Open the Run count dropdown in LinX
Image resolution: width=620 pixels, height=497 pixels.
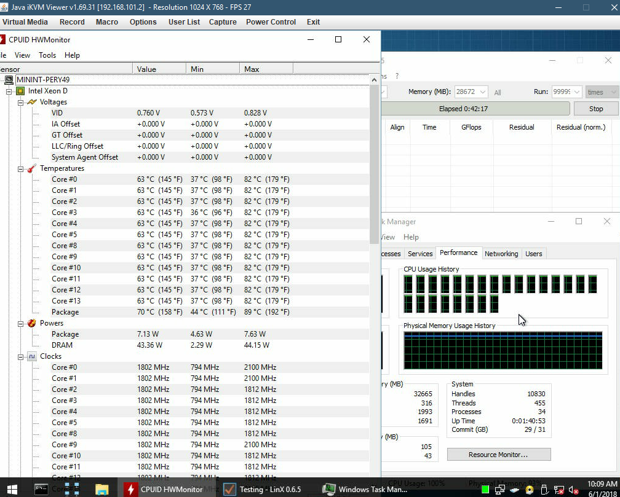[x=576, y=92]
